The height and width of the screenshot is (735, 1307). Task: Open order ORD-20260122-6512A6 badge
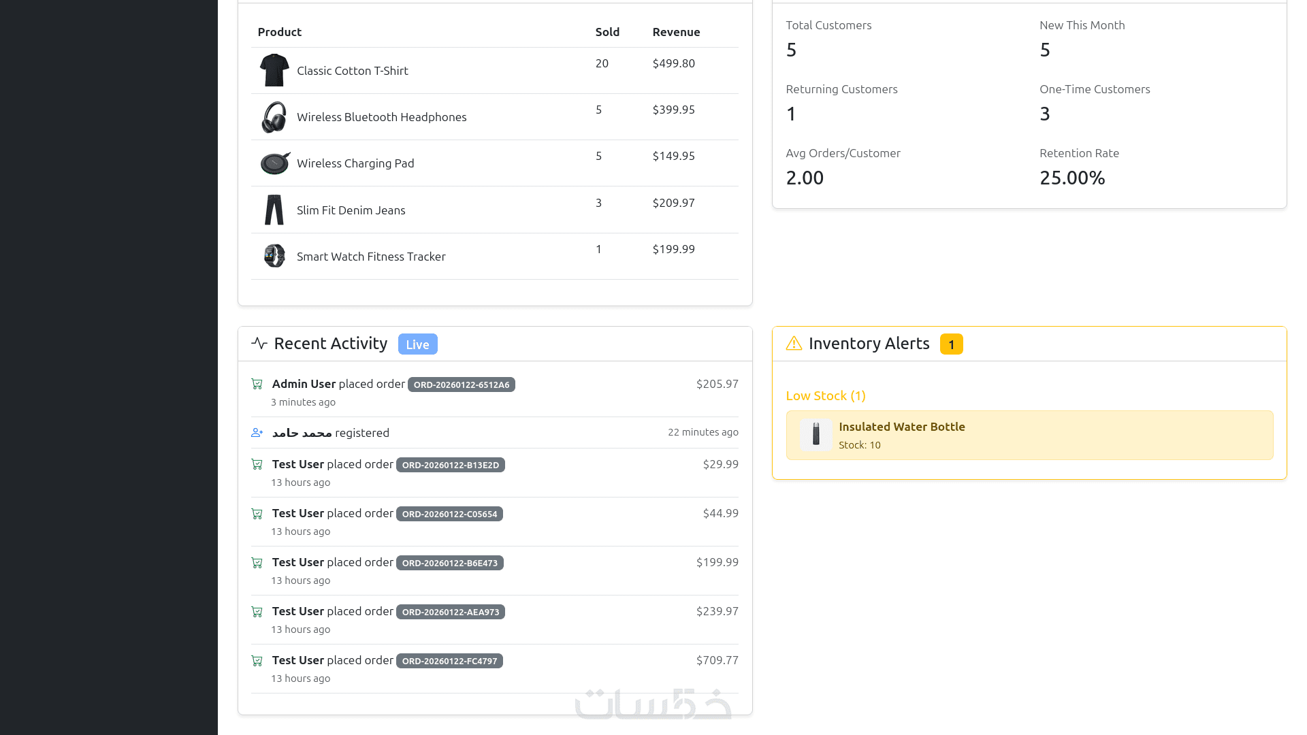(x=461, y=385)
